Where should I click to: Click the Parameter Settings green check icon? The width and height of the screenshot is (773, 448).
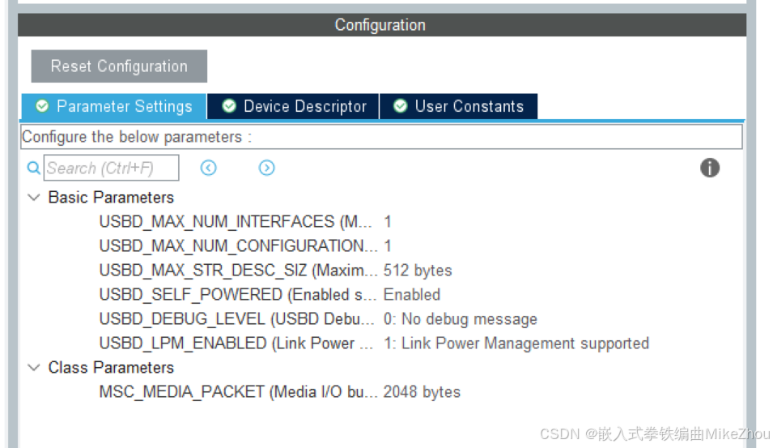(x=42, y=106)
